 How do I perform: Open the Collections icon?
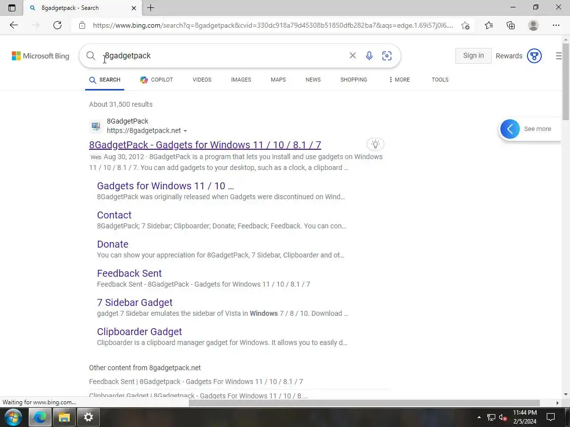511,25
